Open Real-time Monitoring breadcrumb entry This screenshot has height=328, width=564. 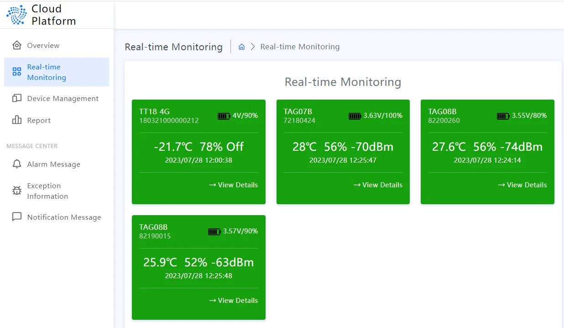tap(300, 46)
